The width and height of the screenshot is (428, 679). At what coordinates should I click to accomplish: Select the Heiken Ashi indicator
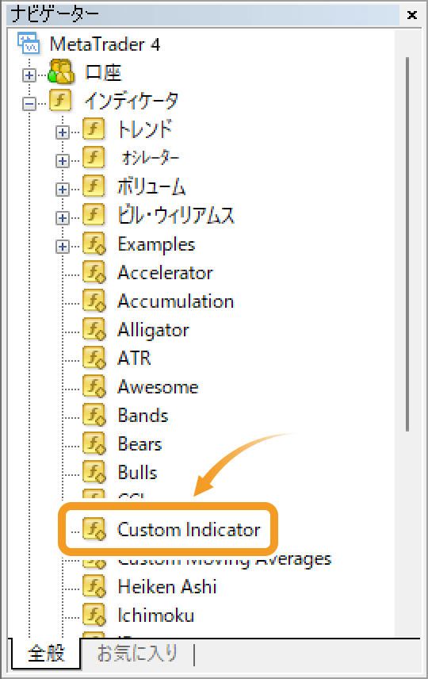coord(167,587)
